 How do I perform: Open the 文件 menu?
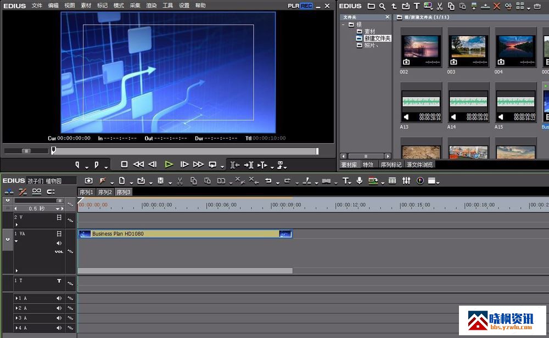(x=37, y=5)
